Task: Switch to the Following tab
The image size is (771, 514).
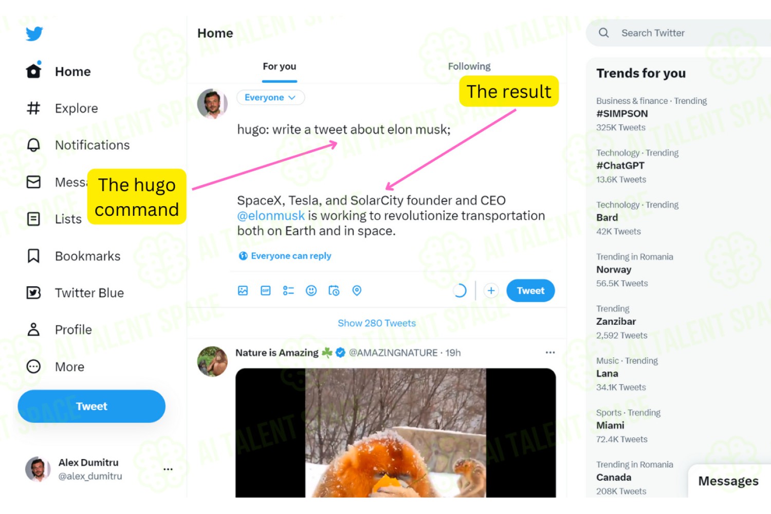Action: pos(469,66)
